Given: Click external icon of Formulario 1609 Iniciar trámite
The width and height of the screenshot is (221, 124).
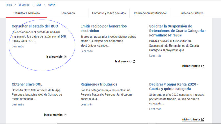Looking at the screenshot, I should pyautogui.click(x=203, y=66).
